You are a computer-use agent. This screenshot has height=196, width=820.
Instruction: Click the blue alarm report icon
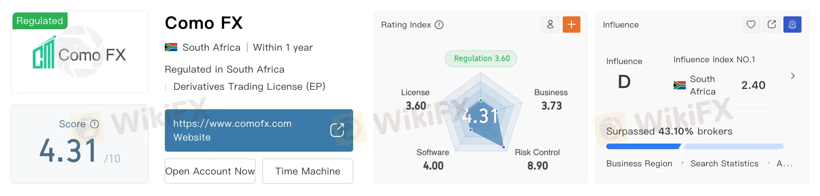792,24
